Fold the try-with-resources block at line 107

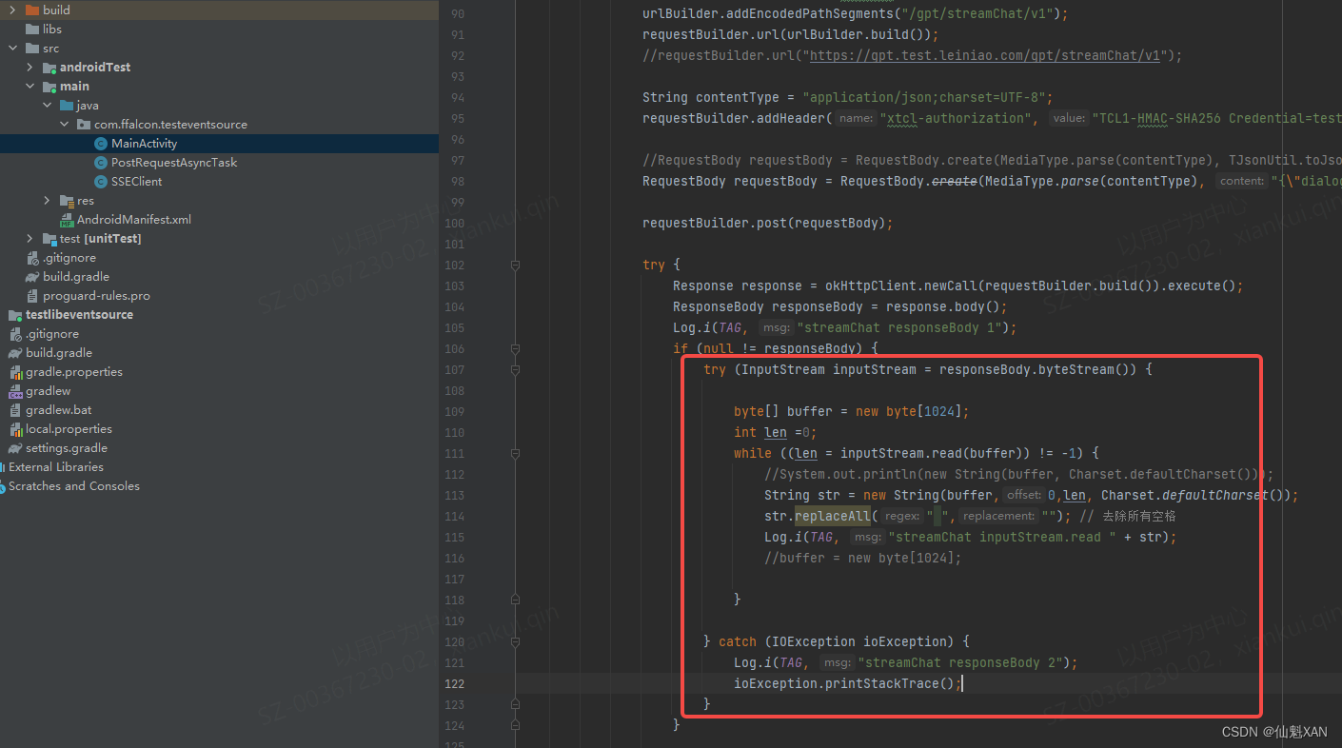click(x=515, y=370)
